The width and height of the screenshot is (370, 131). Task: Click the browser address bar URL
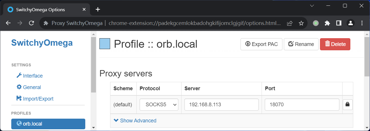[195, 23]
